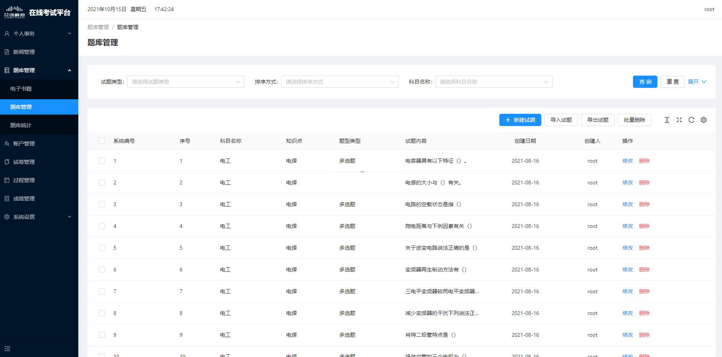Tick the checkbox for row 7
The image size is (722, 357).
pyautogui.click(x=102, y=291)
